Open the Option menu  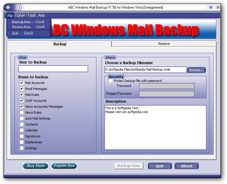(20, 15)
